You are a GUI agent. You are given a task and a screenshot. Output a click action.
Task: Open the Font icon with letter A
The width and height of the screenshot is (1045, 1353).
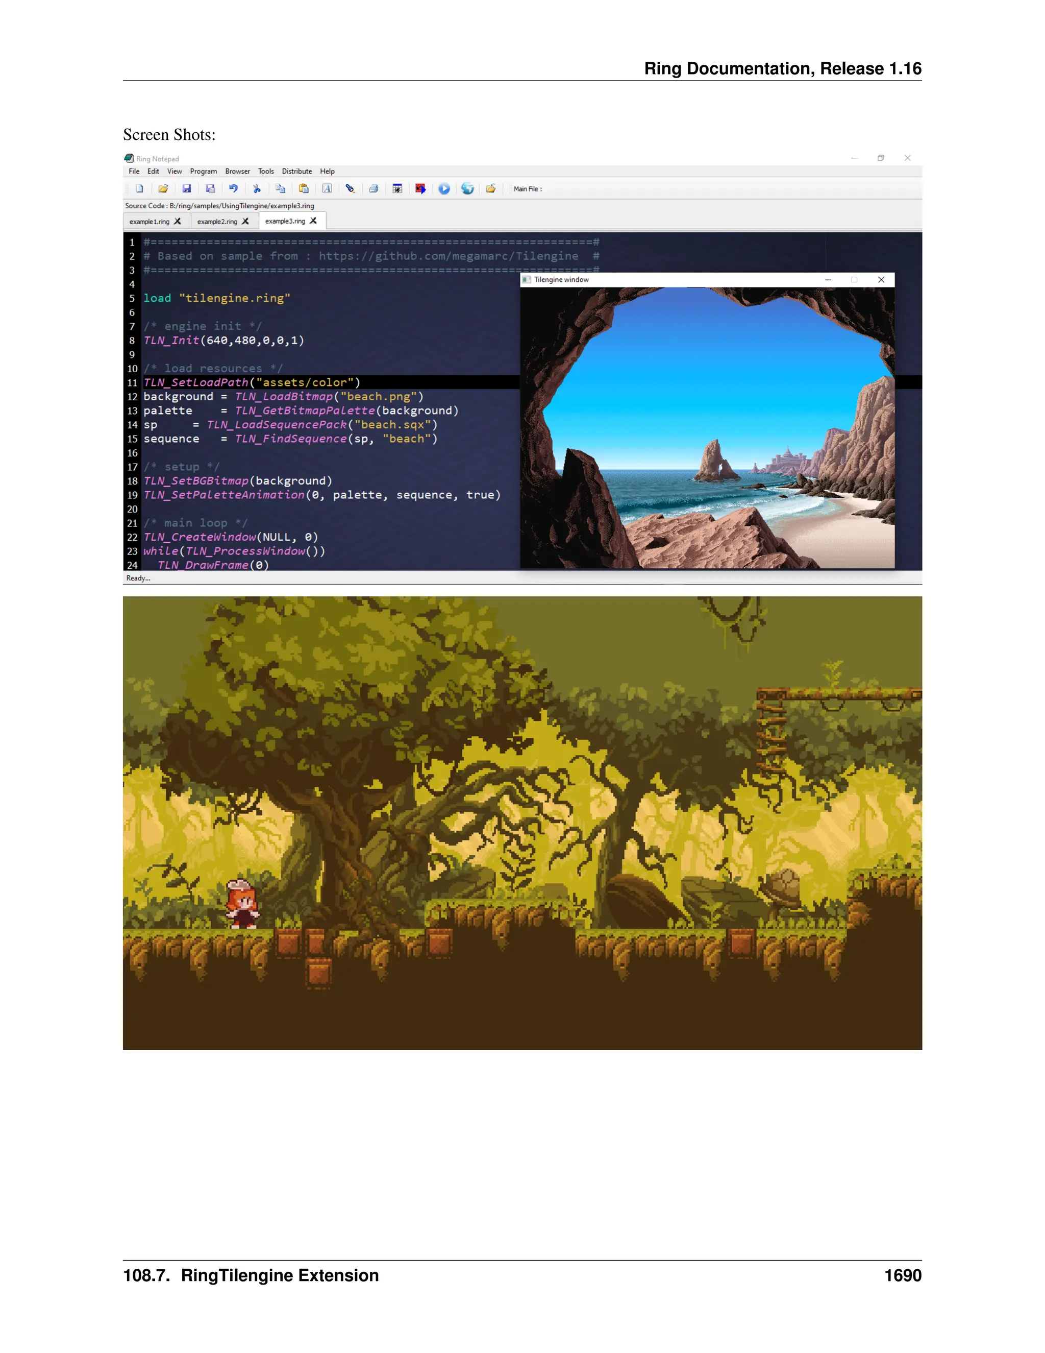click(x=328, y=189)
